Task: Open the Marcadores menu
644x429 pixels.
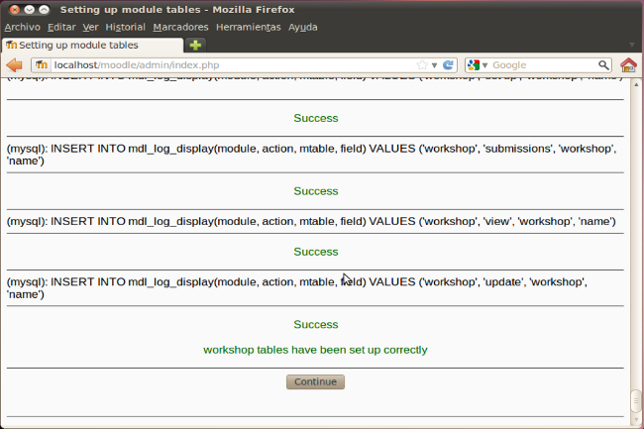Action: [x=180, y=27]
